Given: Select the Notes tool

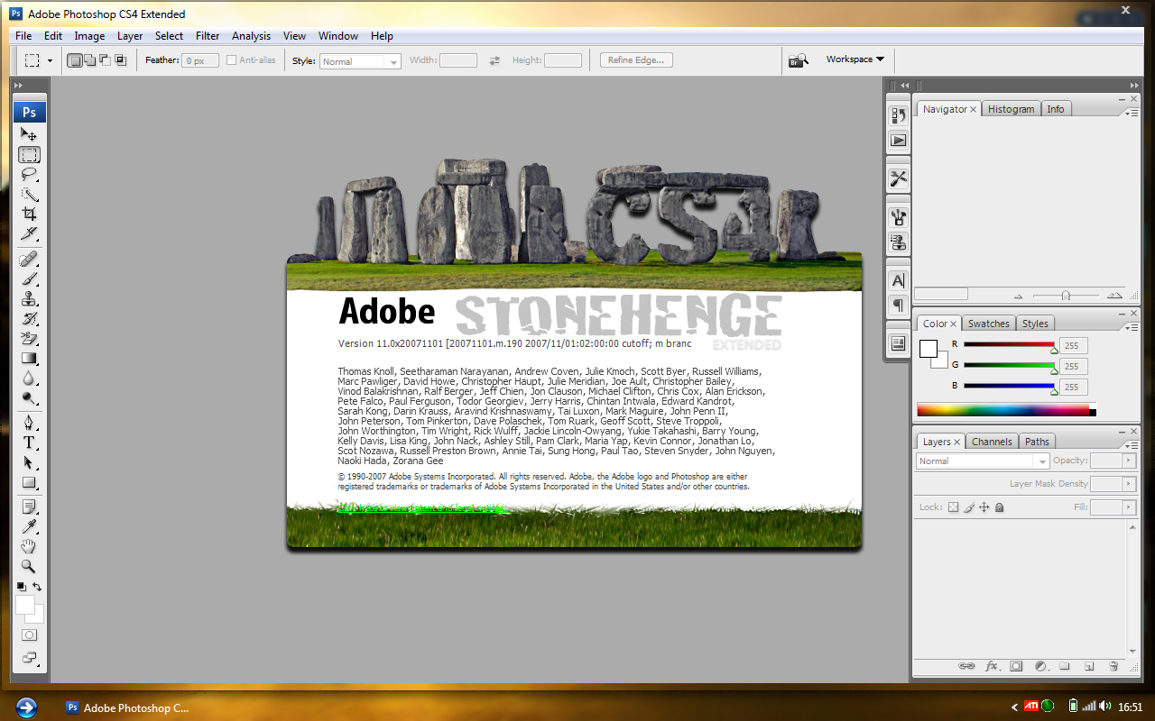Looking at the screenshot, I should click(x=30, y=507).
